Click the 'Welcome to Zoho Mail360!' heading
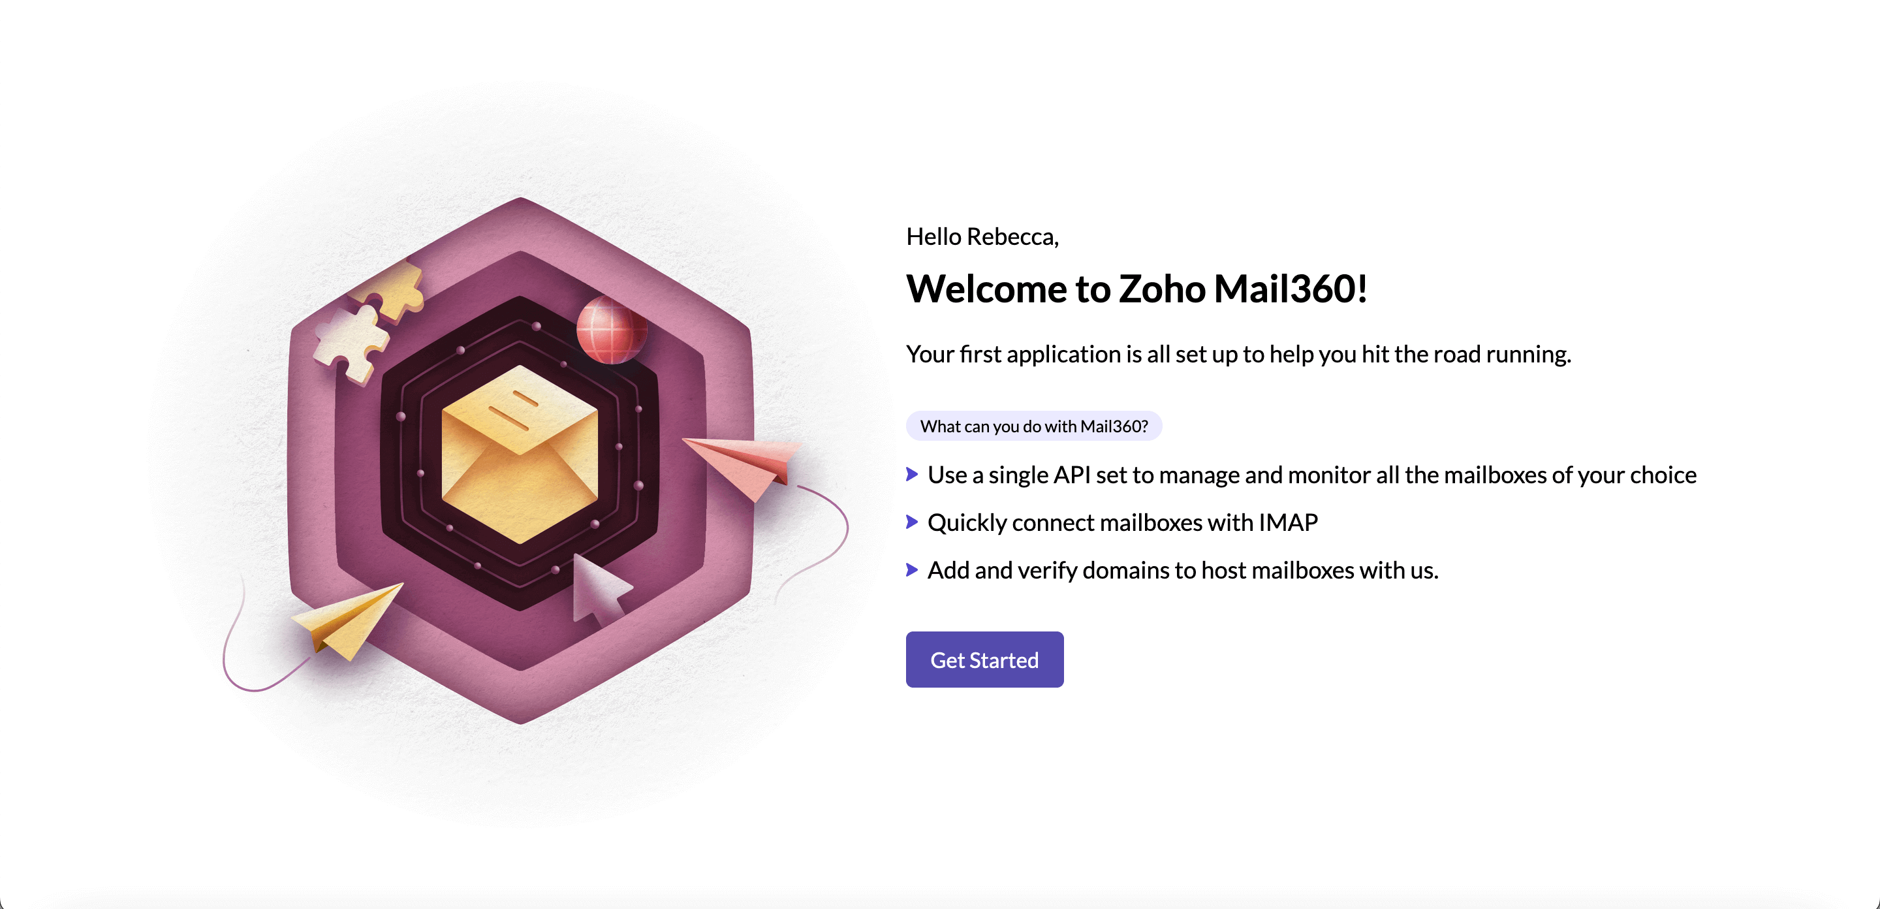 1136,289
